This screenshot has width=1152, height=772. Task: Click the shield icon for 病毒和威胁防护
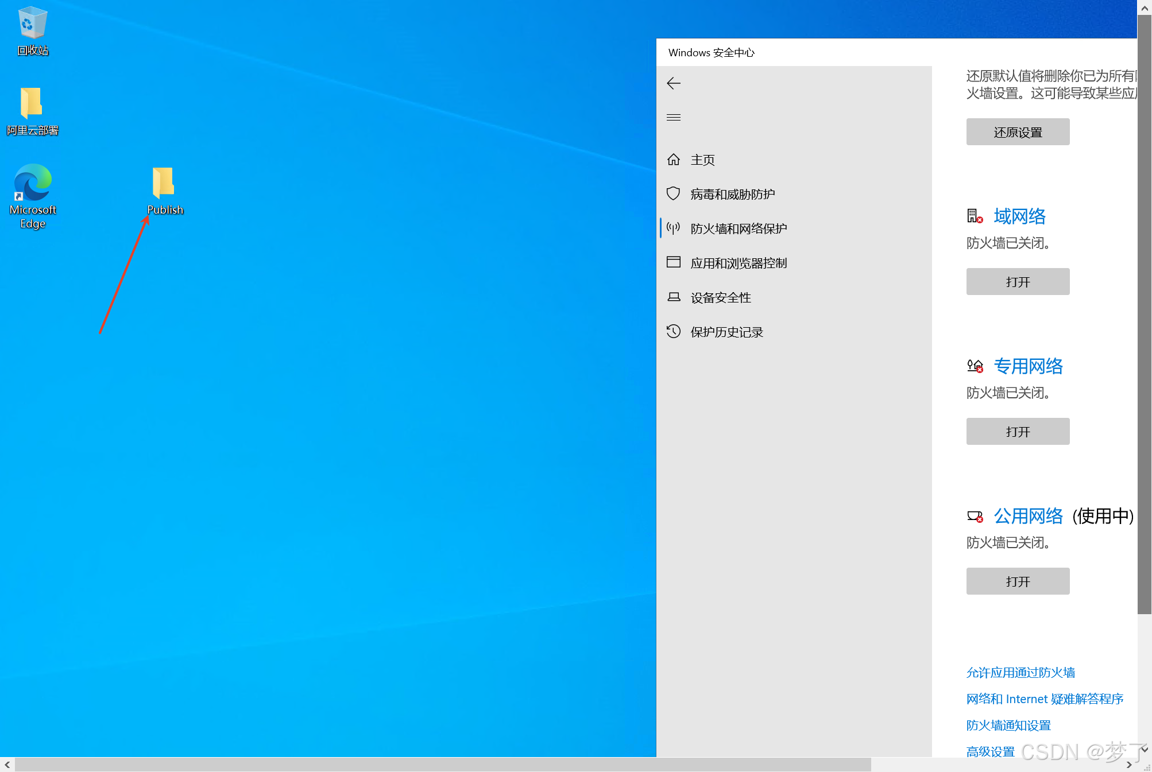[x=674, y=194]
